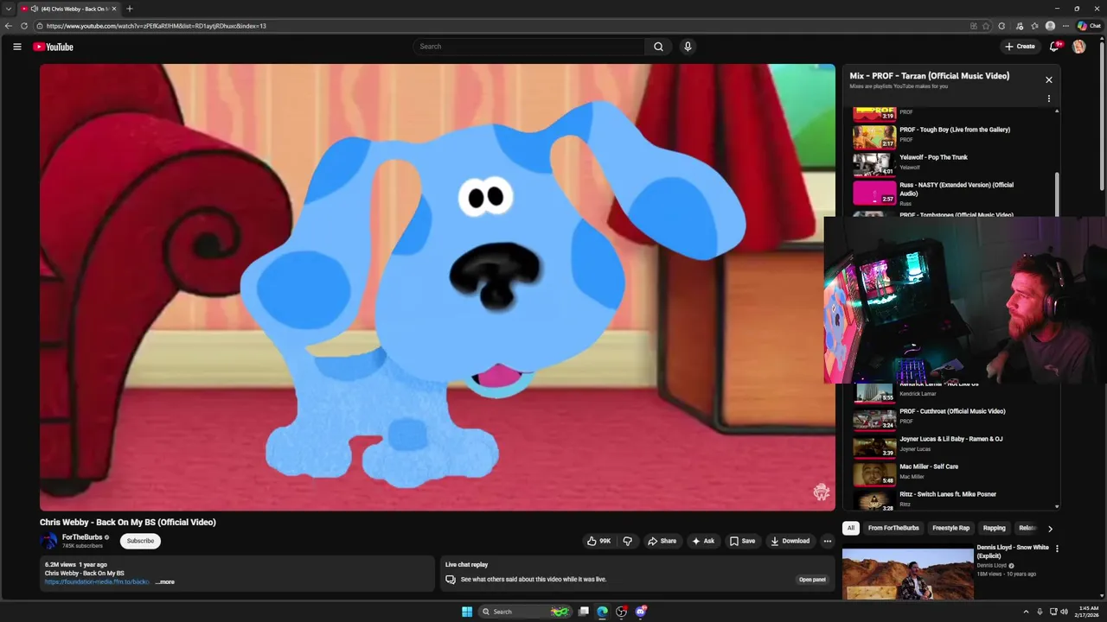1107x622 pixels.
Task: Open the browser media control icon
Action: [x=1020, y=26]
